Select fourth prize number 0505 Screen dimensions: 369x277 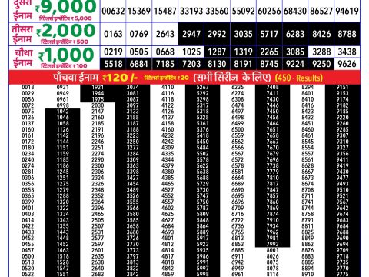[139, 52]
